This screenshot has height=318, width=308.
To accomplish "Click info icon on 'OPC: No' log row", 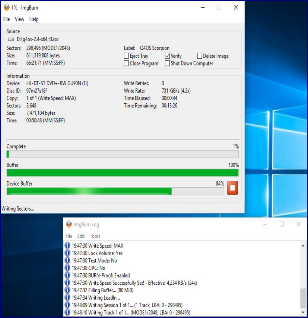I will coord(67,268).
